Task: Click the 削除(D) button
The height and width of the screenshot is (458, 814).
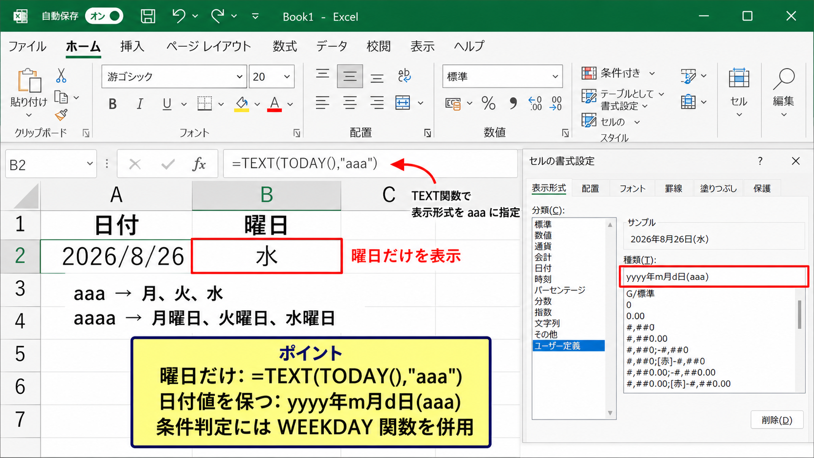Action: point(777,420)
